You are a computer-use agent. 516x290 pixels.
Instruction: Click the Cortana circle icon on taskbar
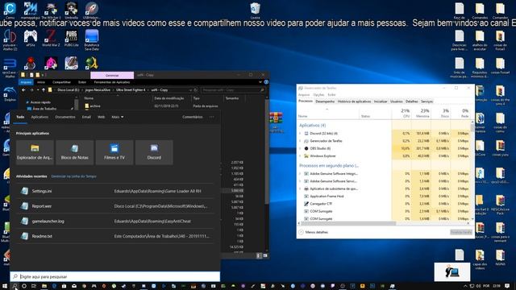(24, 286)
